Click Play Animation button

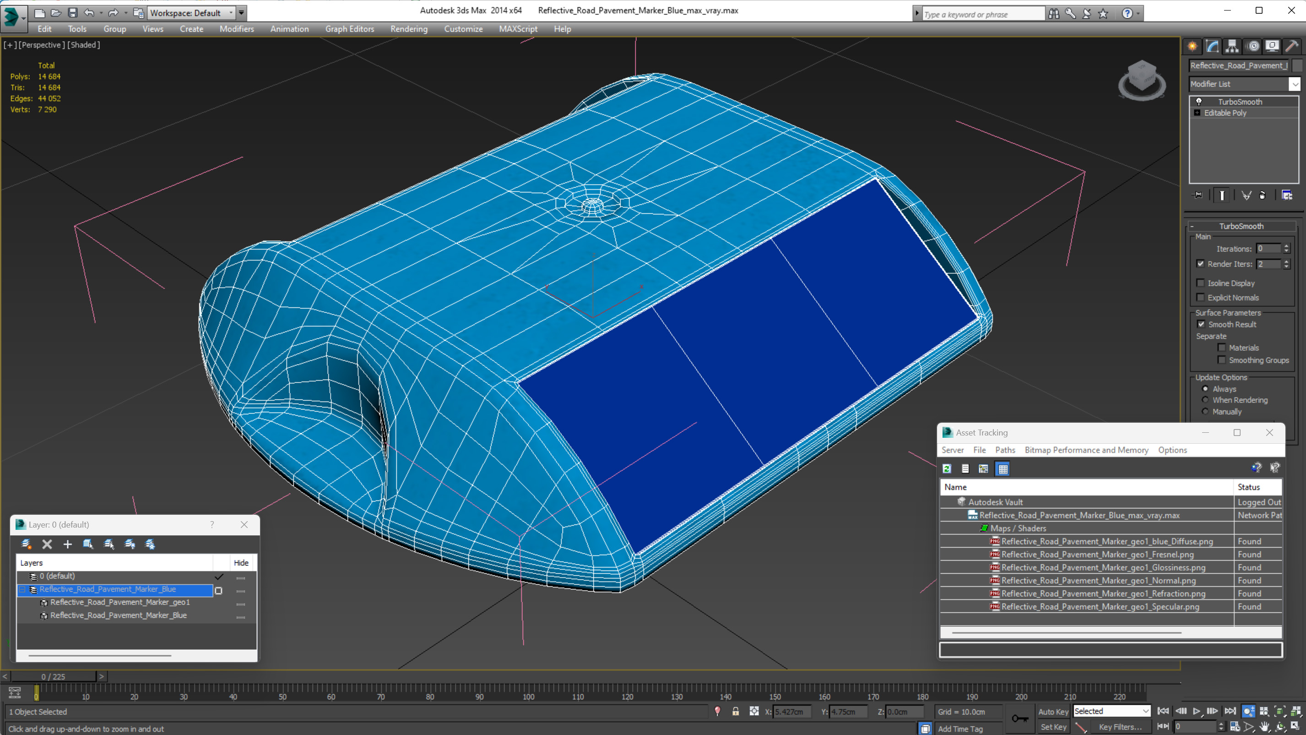(1197, 711)
